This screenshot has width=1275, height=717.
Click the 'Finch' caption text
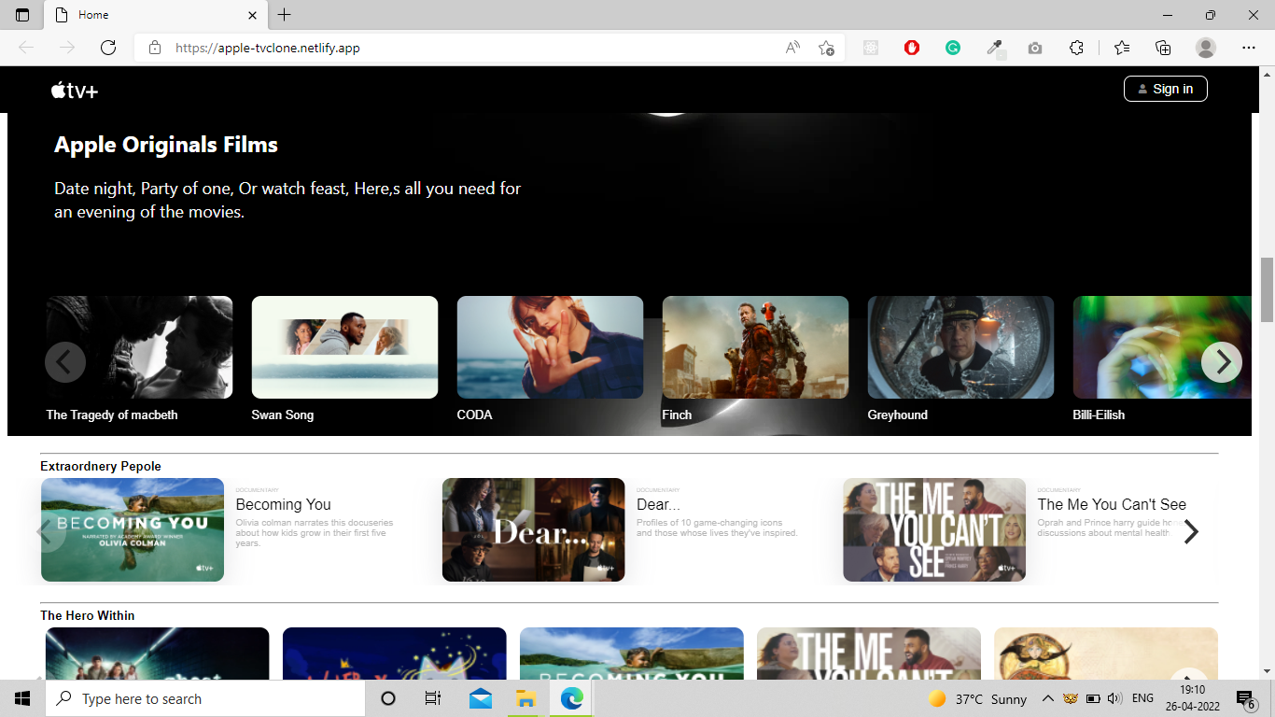pos(677,415)
